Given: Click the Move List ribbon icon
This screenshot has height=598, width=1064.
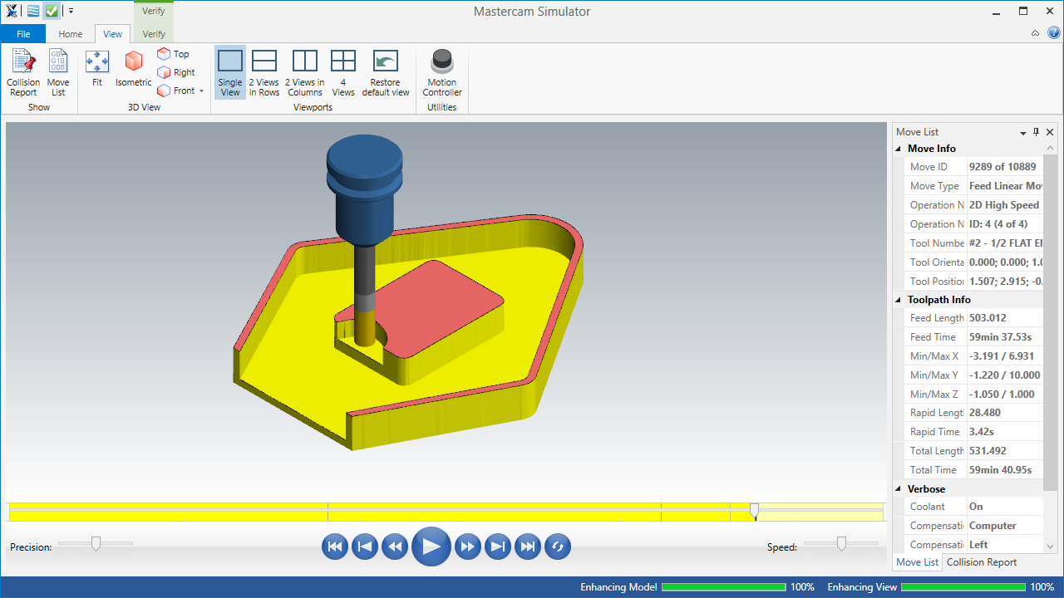Looking at the screenshot, I should click(x=58, y=71).
